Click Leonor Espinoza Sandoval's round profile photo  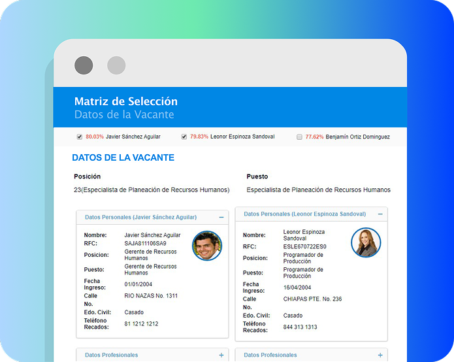pos(366,243)
